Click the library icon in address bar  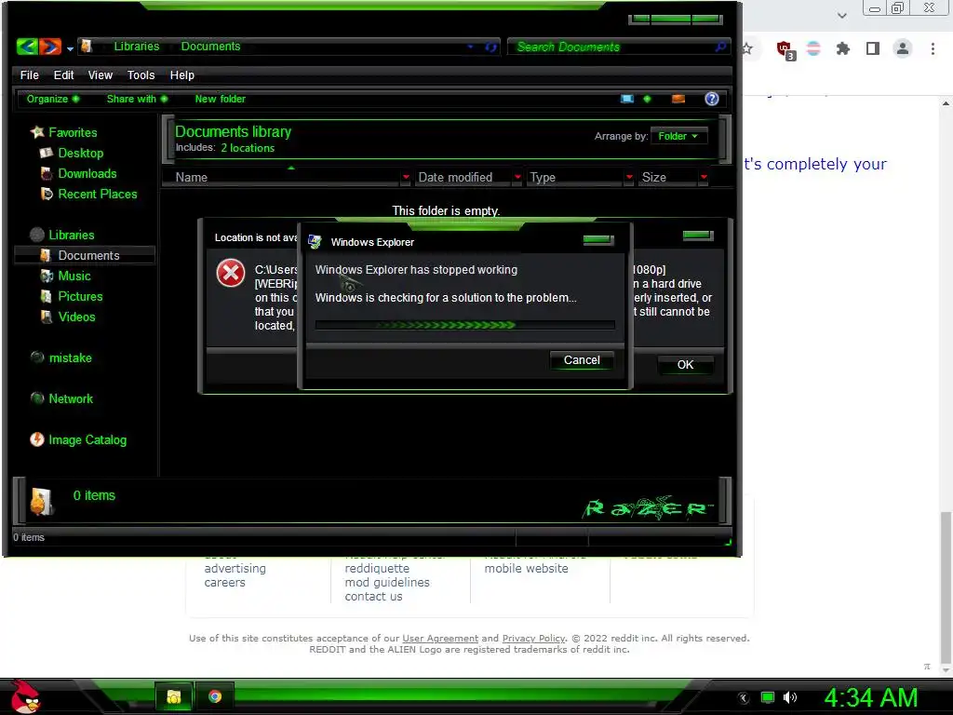click(87, 47)
